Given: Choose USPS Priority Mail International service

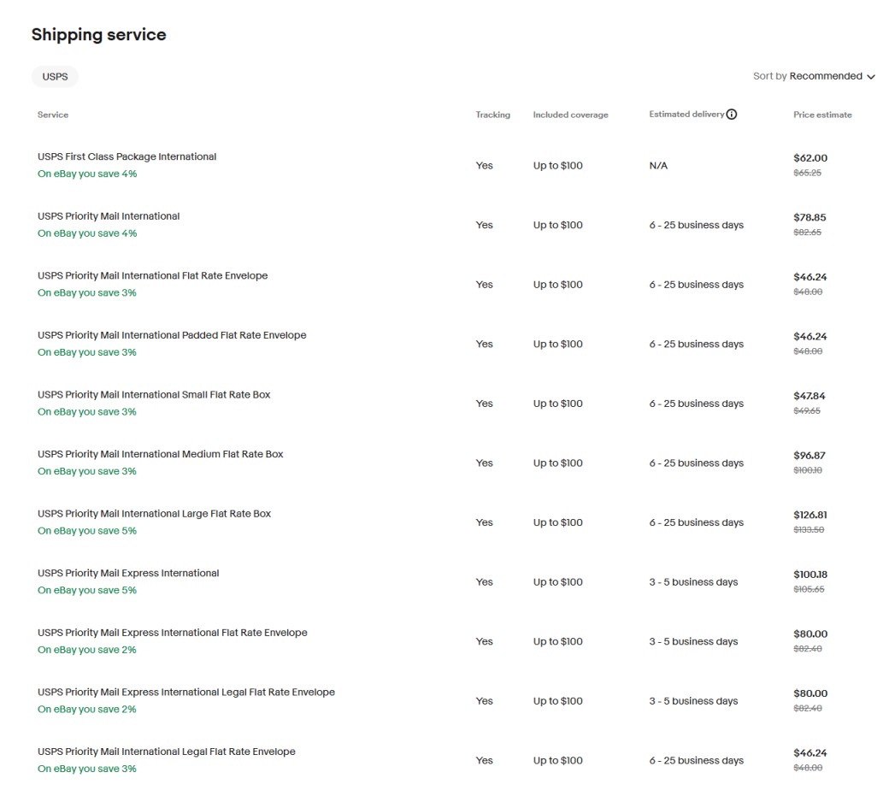Looking at the screenshot, I should (109, 216).
